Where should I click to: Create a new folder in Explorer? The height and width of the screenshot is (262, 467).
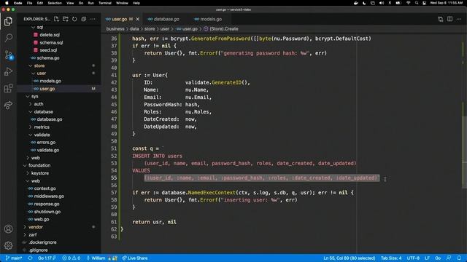point(66,19)
